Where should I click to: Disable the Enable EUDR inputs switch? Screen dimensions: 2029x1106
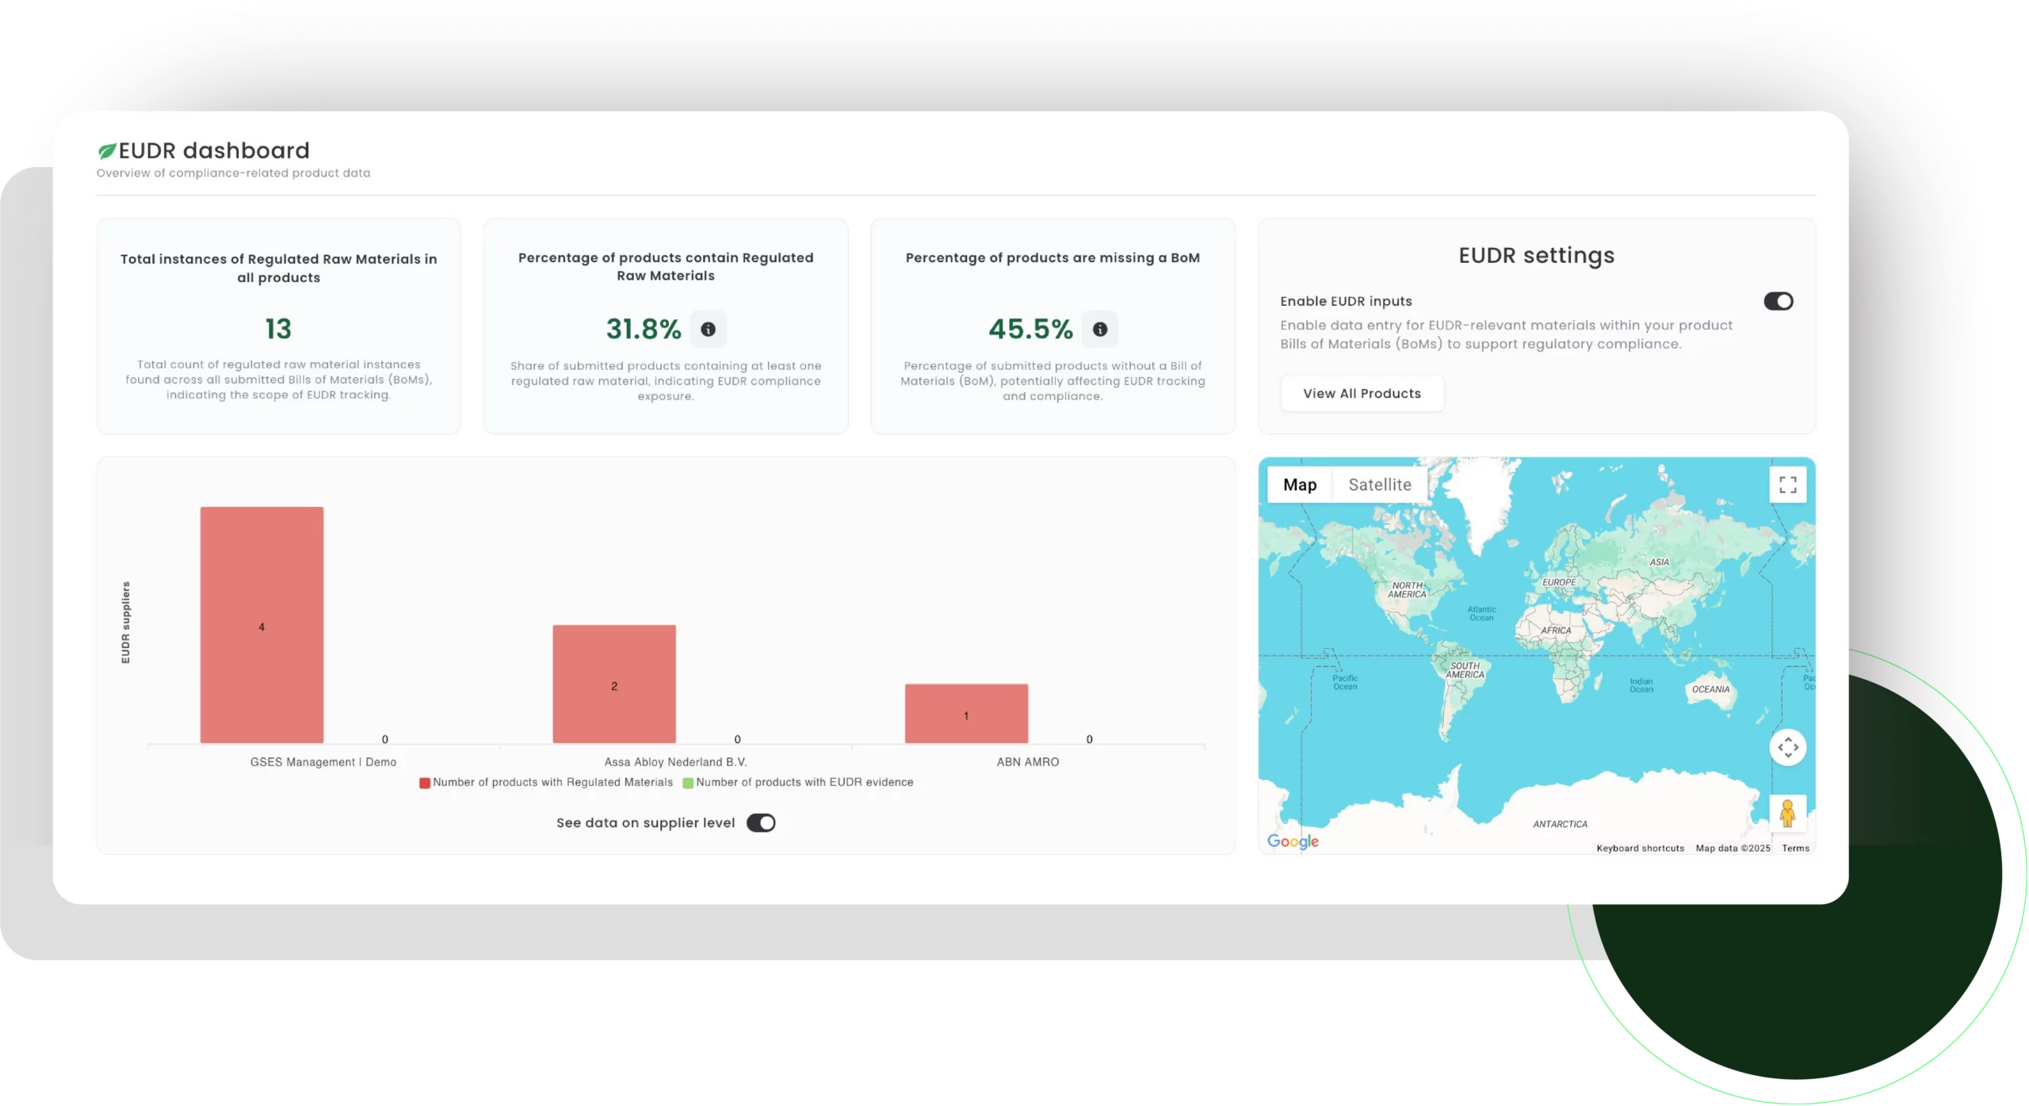tap(1778, 301)
